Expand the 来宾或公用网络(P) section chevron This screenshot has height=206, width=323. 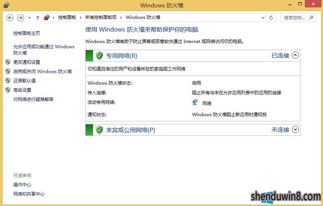[x=295, y=130]
